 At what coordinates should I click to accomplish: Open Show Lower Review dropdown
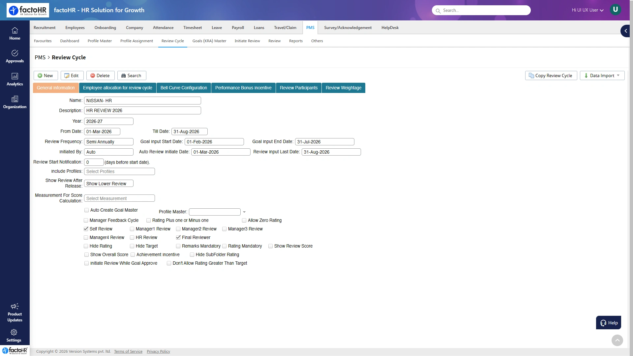tap(109, 184)
